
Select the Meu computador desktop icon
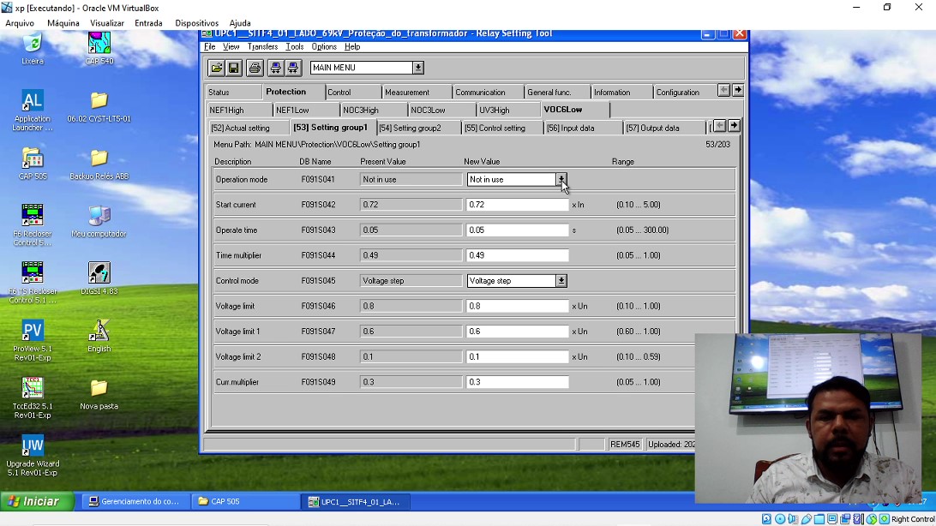point(99,218)
